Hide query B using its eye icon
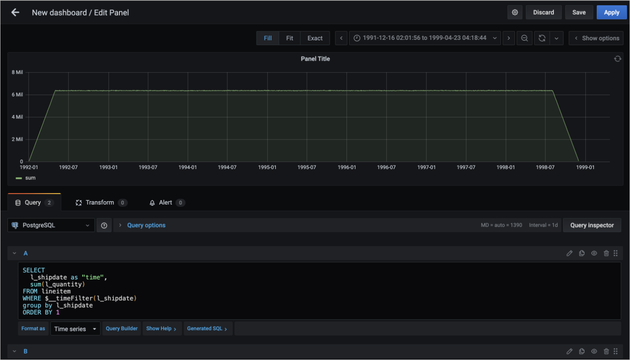Screen dimensions: 630x360 (x=594, y=351)
